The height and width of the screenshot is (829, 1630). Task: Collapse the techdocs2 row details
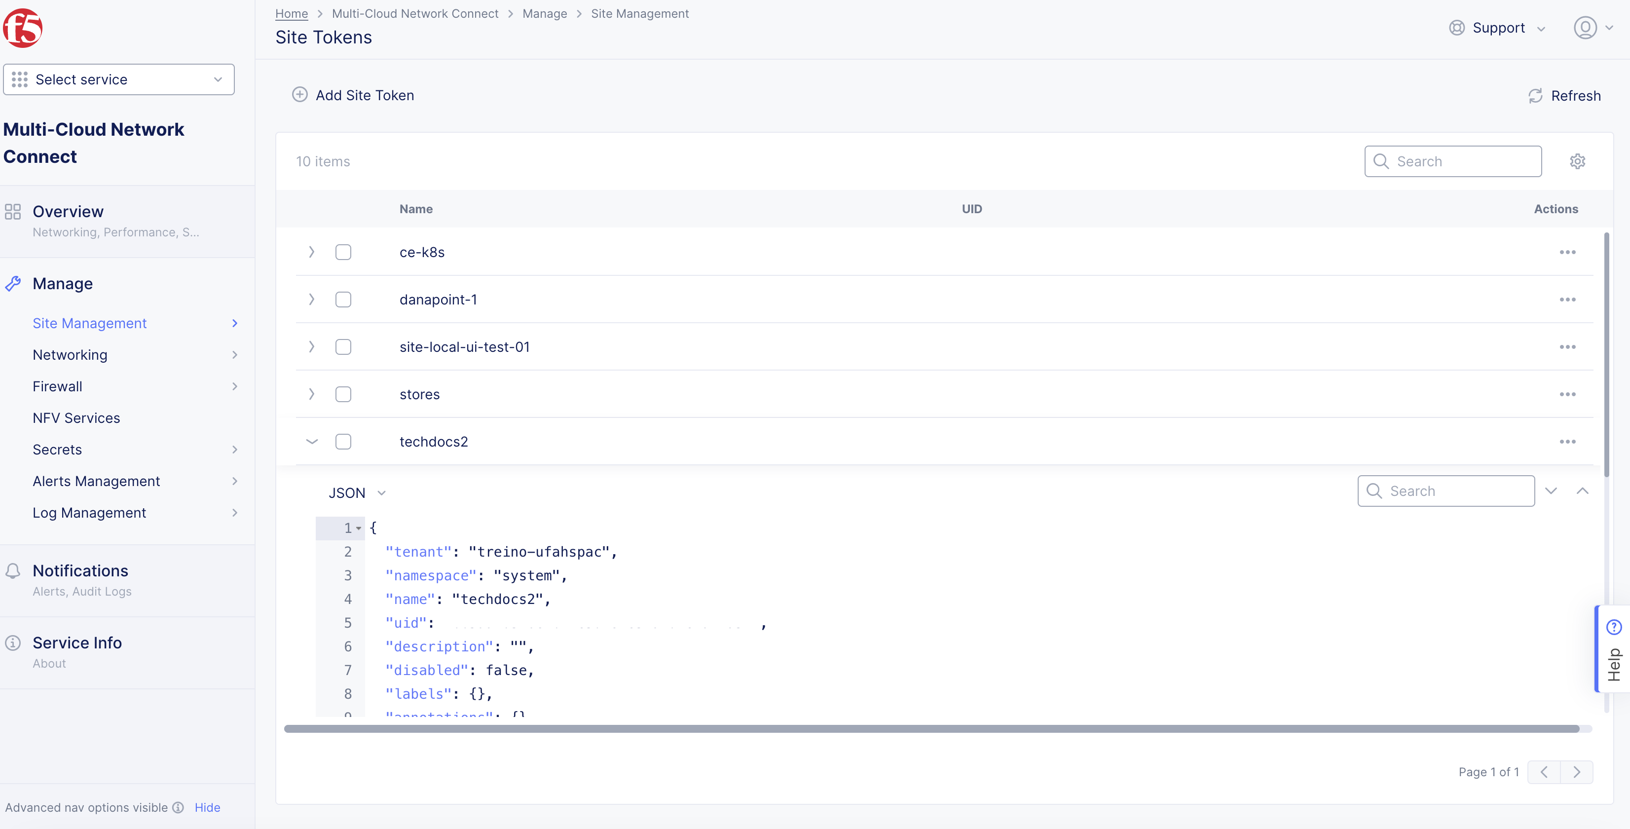311,442
